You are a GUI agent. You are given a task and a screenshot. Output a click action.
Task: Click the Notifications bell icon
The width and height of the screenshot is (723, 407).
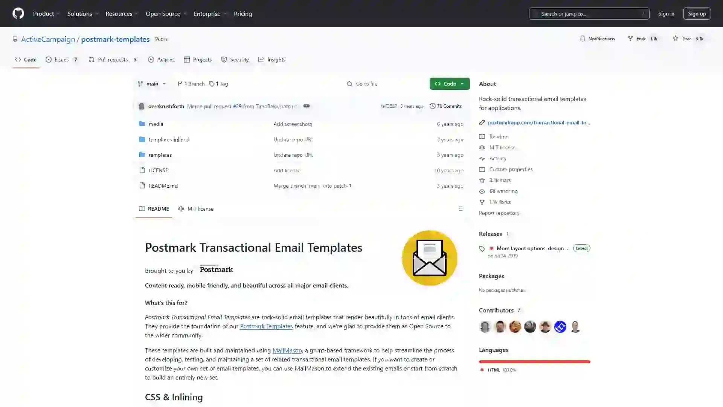coord(582,39)
